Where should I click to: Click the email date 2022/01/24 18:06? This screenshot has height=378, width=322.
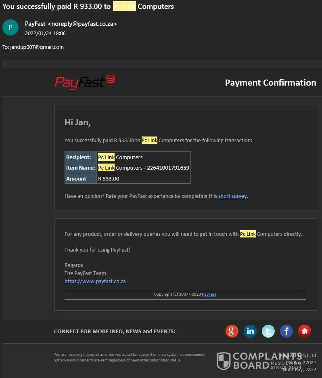[x=45, y=33]
